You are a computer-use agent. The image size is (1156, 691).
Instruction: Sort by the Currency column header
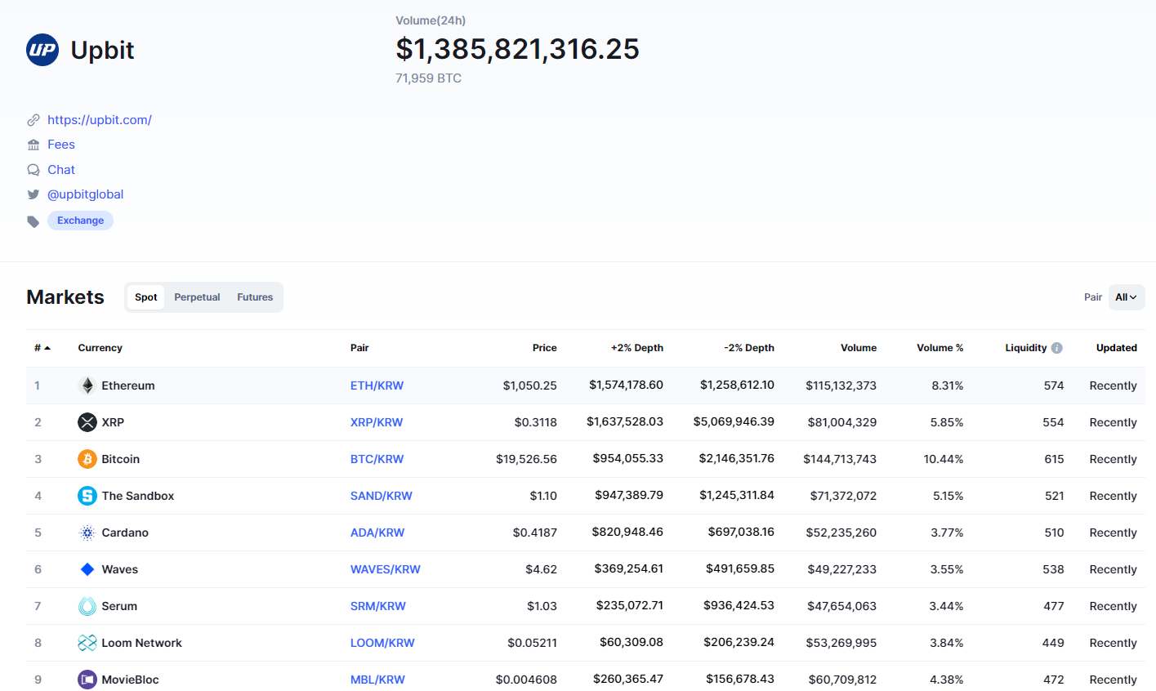pyautogui.click(x=100, y=348)
